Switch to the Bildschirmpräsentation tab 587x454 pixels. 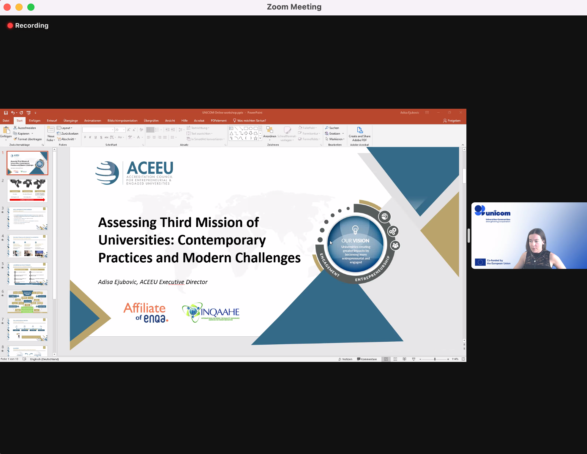click(122, 121)
